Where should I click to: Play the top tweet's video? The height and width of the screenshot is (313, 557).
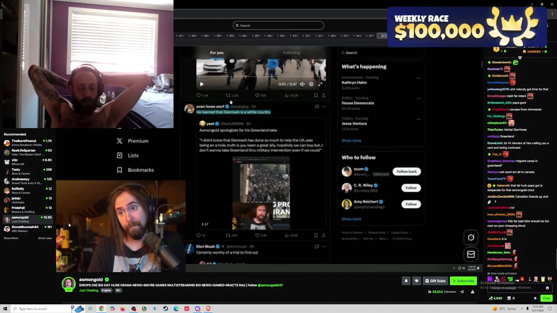coord(201,84)
